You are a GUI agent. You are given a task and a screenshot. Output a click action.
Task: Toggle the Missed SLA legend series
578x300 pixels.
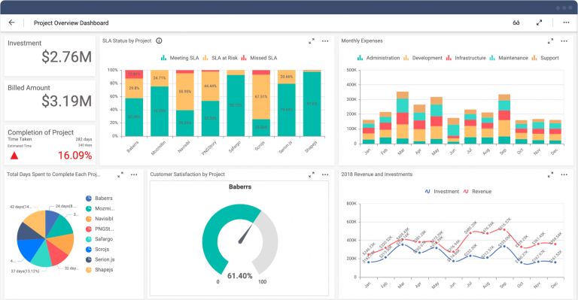click(259, 58)
